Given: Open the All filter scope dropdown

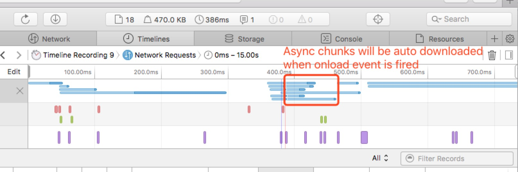Looking at the screenshot, I should [x=380, y=158].
